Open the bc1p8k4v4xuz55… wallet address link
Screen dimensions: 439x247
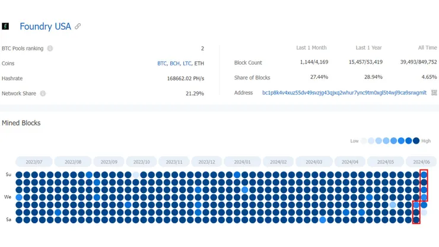tap(344, 93)
